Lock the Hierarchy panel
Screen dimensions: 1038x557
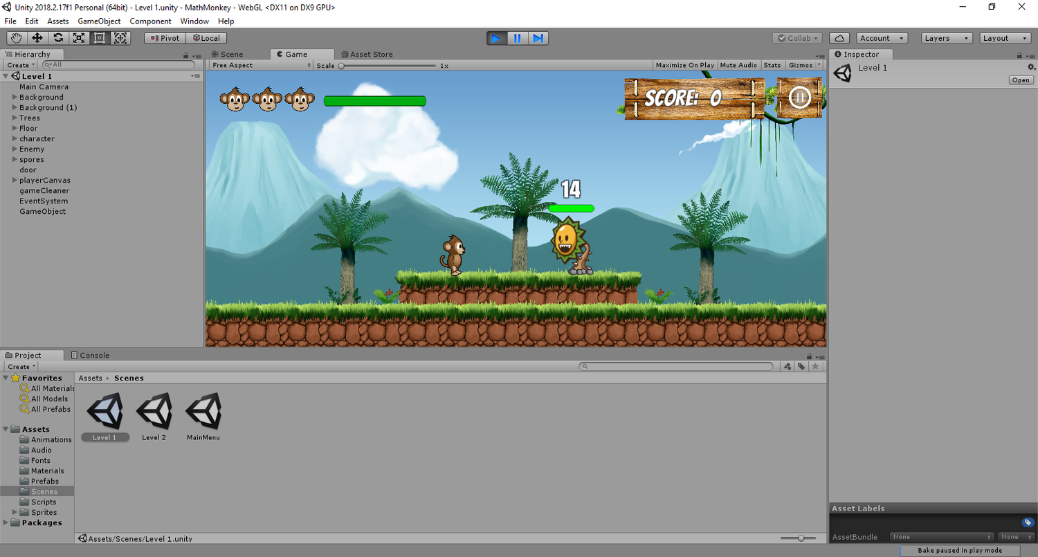click(x=185, y=55)
